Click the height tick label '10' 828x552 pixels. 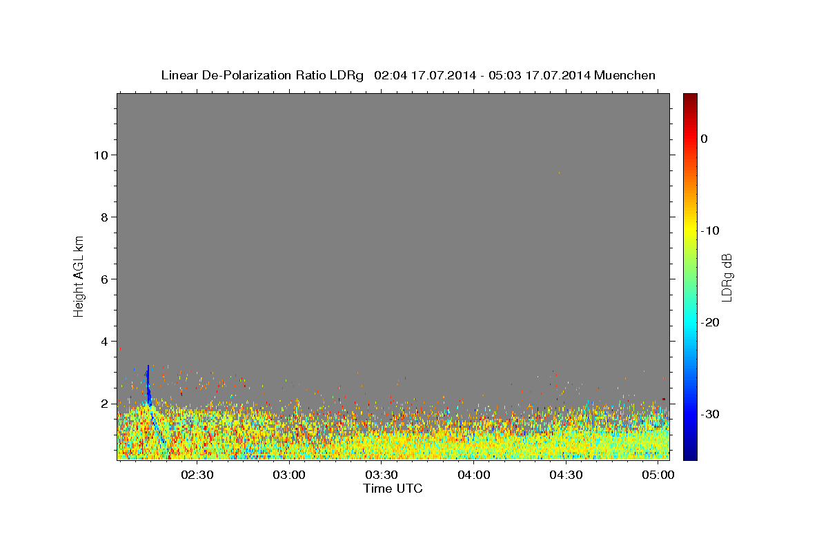[x=100, y=155]
